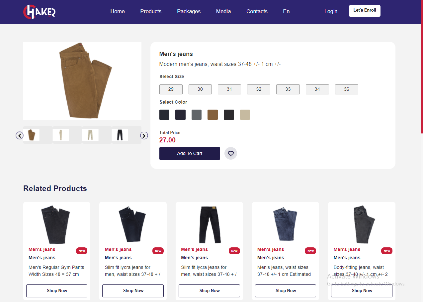The image size is (423, 302).
Task: Click previous thumbnail arrow in gallery
Action: (20, 135)
